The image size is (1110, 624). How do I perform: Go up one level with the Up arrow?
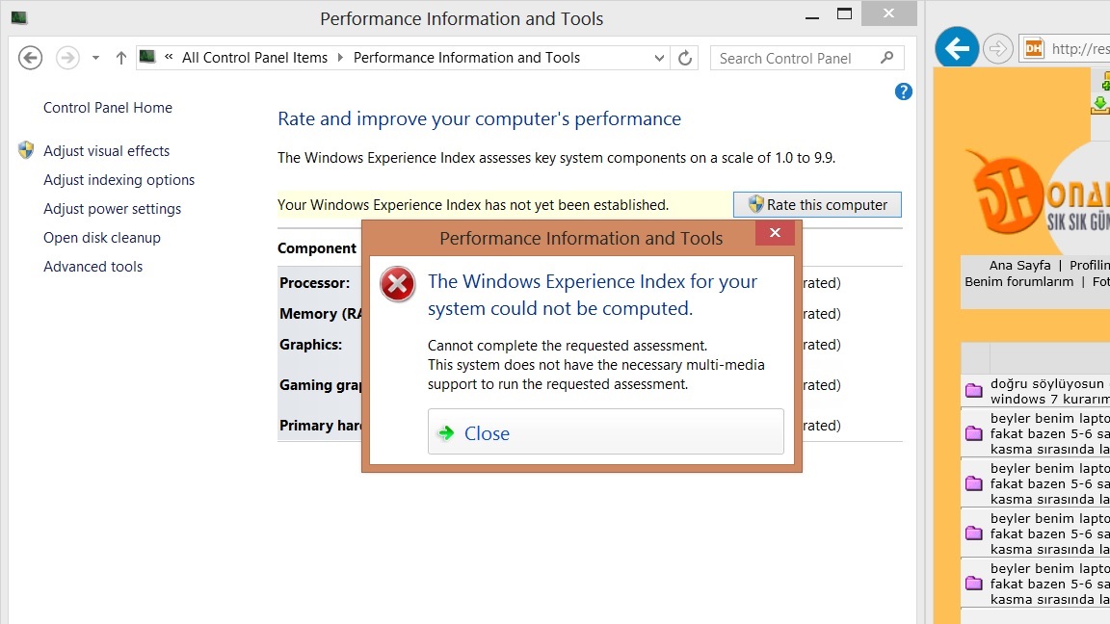121,58
